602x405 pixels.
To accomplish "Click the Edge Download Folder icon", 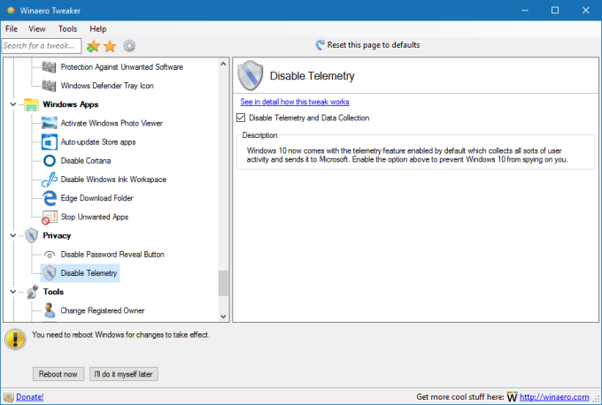I will 50,198.
